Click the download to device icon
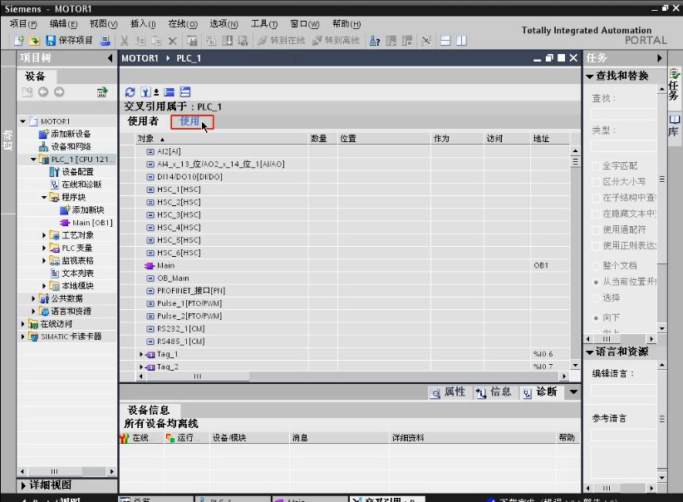The width and height of the screenshot is (683, 502). pos(227,41)
